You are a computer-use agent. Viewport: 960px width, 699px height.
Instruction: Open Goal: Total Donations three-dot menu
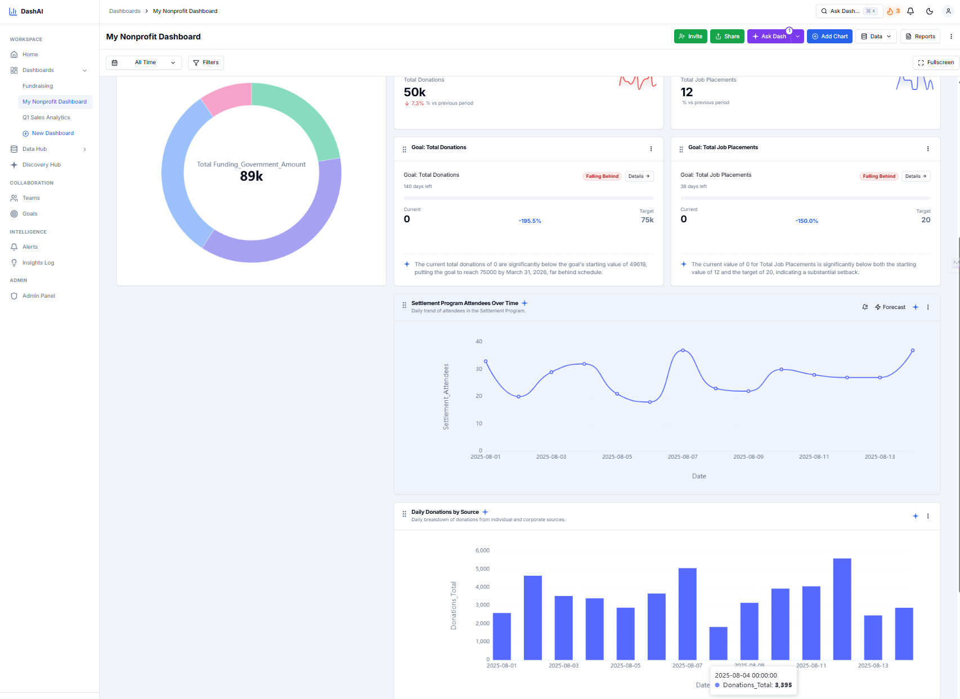[x=651, y=149]
